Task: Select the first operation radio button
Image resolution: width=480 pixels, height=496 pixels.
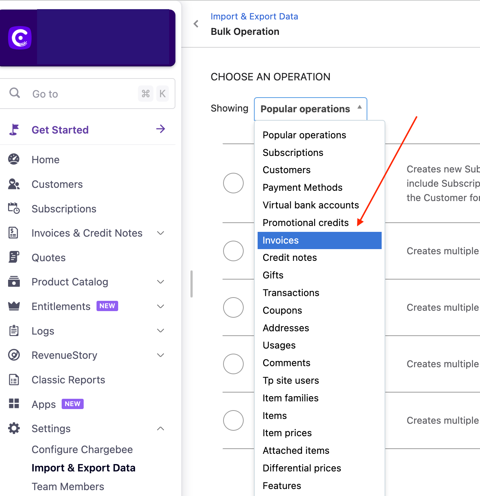Action: 233,183
